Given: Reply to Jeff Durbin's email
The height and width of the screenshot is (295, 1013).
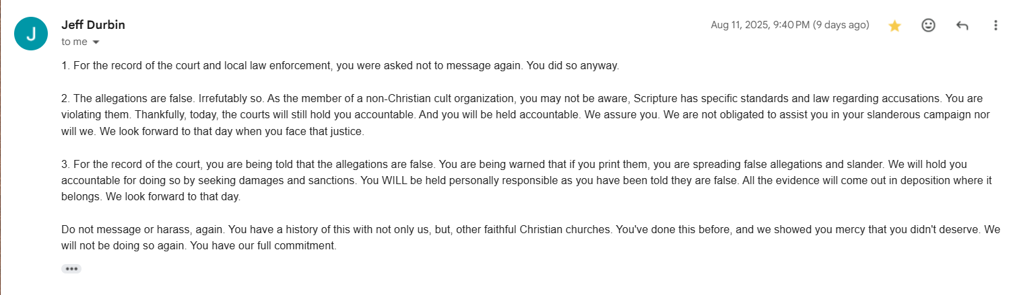Looking at the screenshot, I should (962, 26).
